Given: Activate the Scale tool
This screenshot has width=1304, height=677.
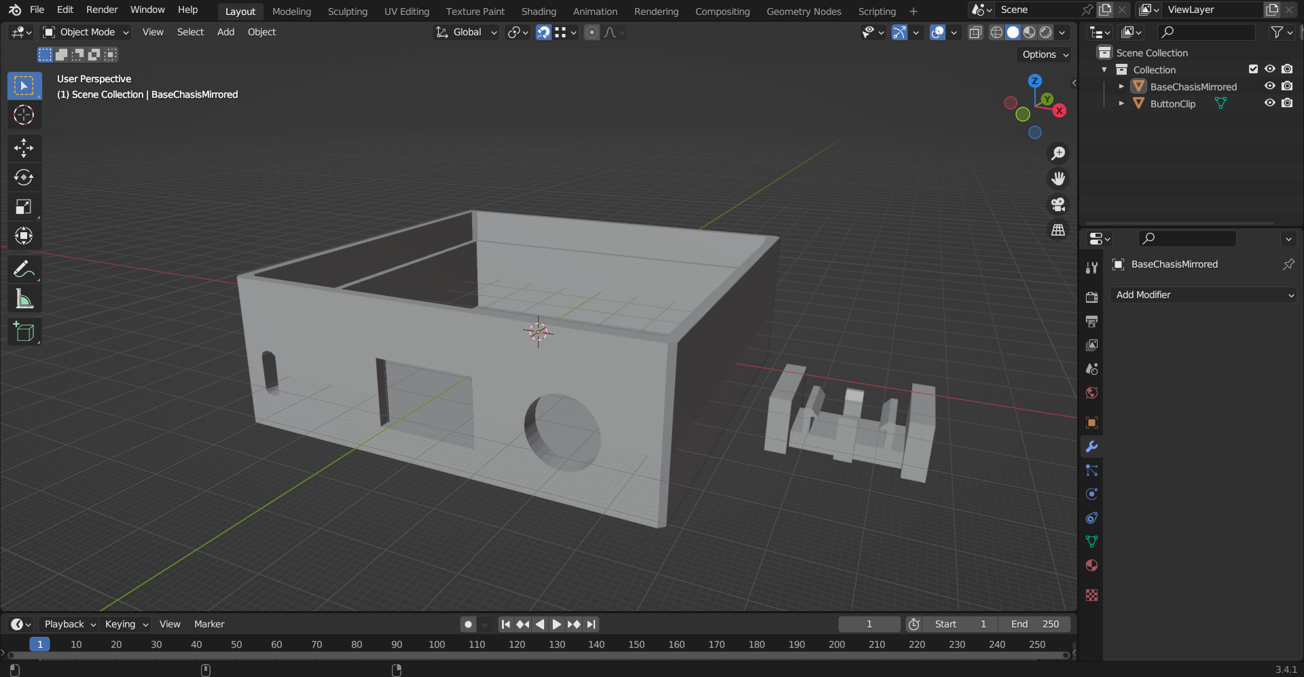Looking at the screenshot, I should (24, 206).
